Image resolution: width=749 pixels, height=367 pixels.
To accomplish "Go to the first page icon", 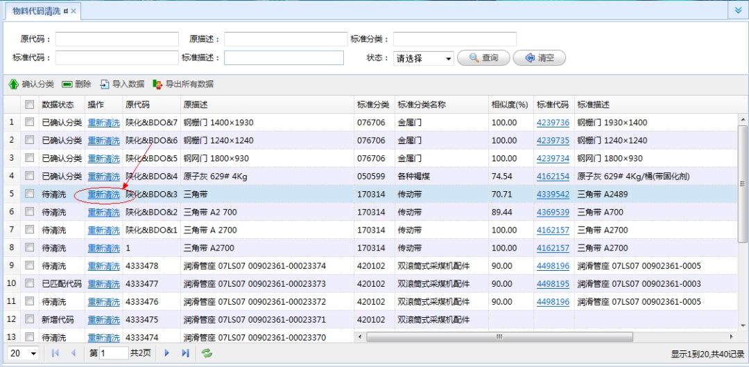I will 55,353.
